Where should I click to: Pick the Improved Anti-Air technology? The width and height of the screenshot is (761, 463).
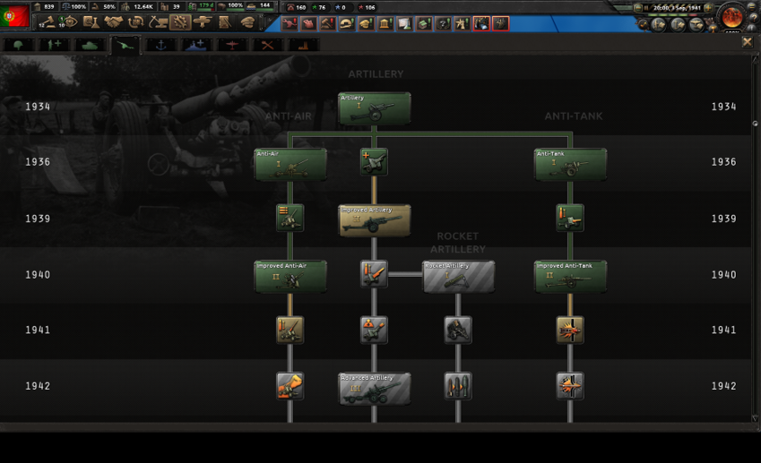290,277
